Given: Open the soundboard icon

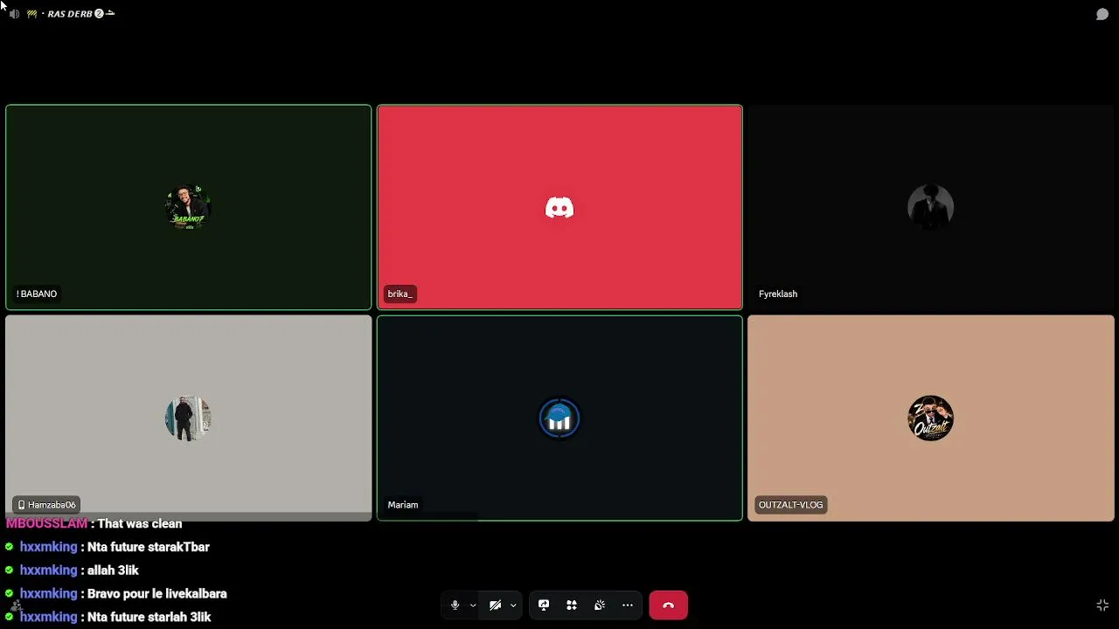Looking at the screenshot, I should point(600,605).
